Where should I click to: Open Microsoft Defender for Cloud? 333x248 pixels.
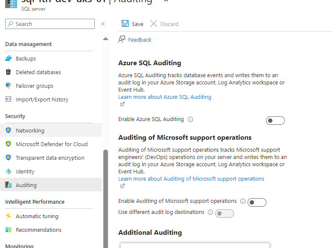click(x=51, y=144)
